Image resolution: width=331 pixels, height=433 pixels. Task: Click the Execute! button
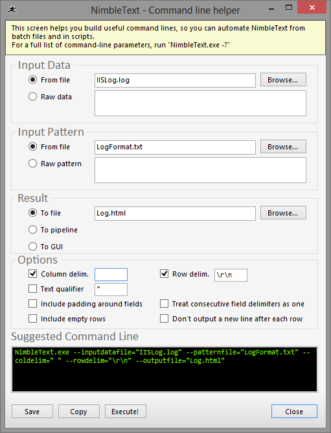[126, 412]
